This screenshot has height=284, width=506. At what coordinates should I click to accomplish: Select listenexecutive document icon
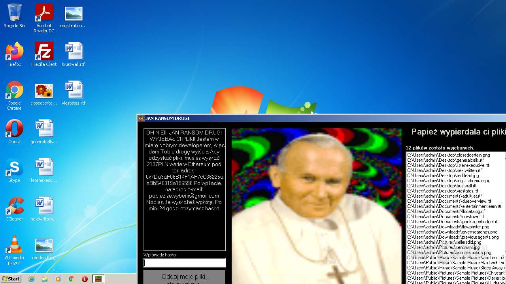click(x=44, y=170)
